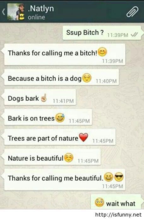This screenshot has width=144, height=219.
Task: Select the 'Dogs bark' message
Action: (40, 97)
